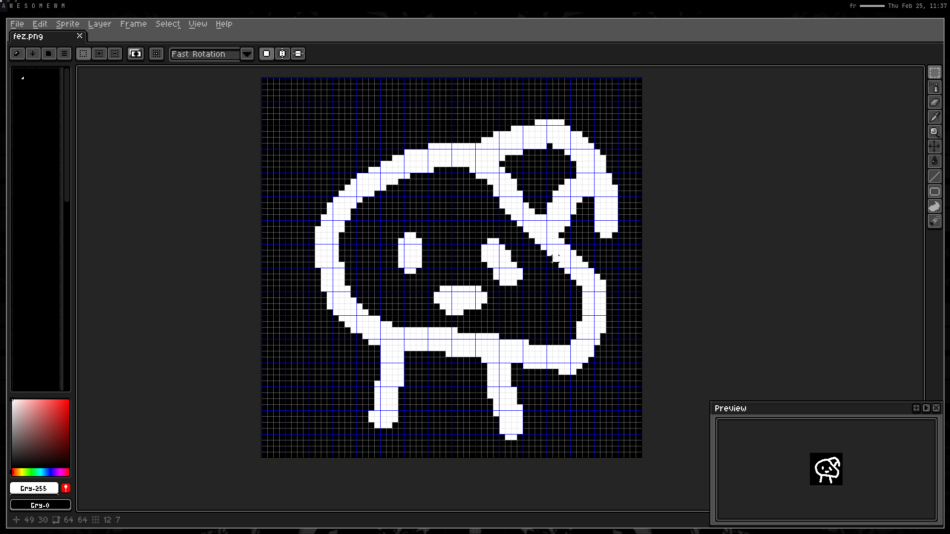
Task: Enable add to selection mode
Action: coord(99,53)
